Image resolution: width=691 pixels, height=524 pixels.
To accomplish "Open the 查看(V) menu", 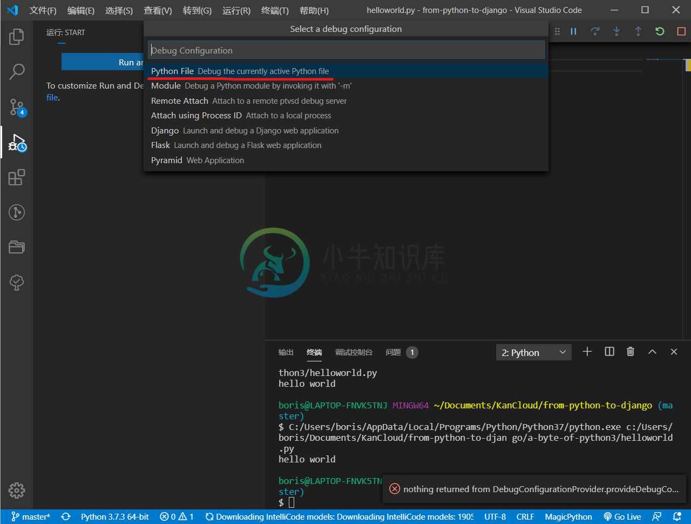I will click(x=158, y=10).
